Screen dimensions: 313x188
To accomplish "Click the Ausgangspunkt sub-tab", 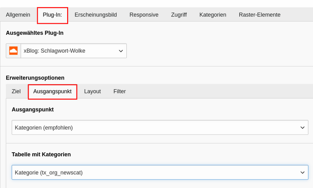I will (x=52, y=92).
